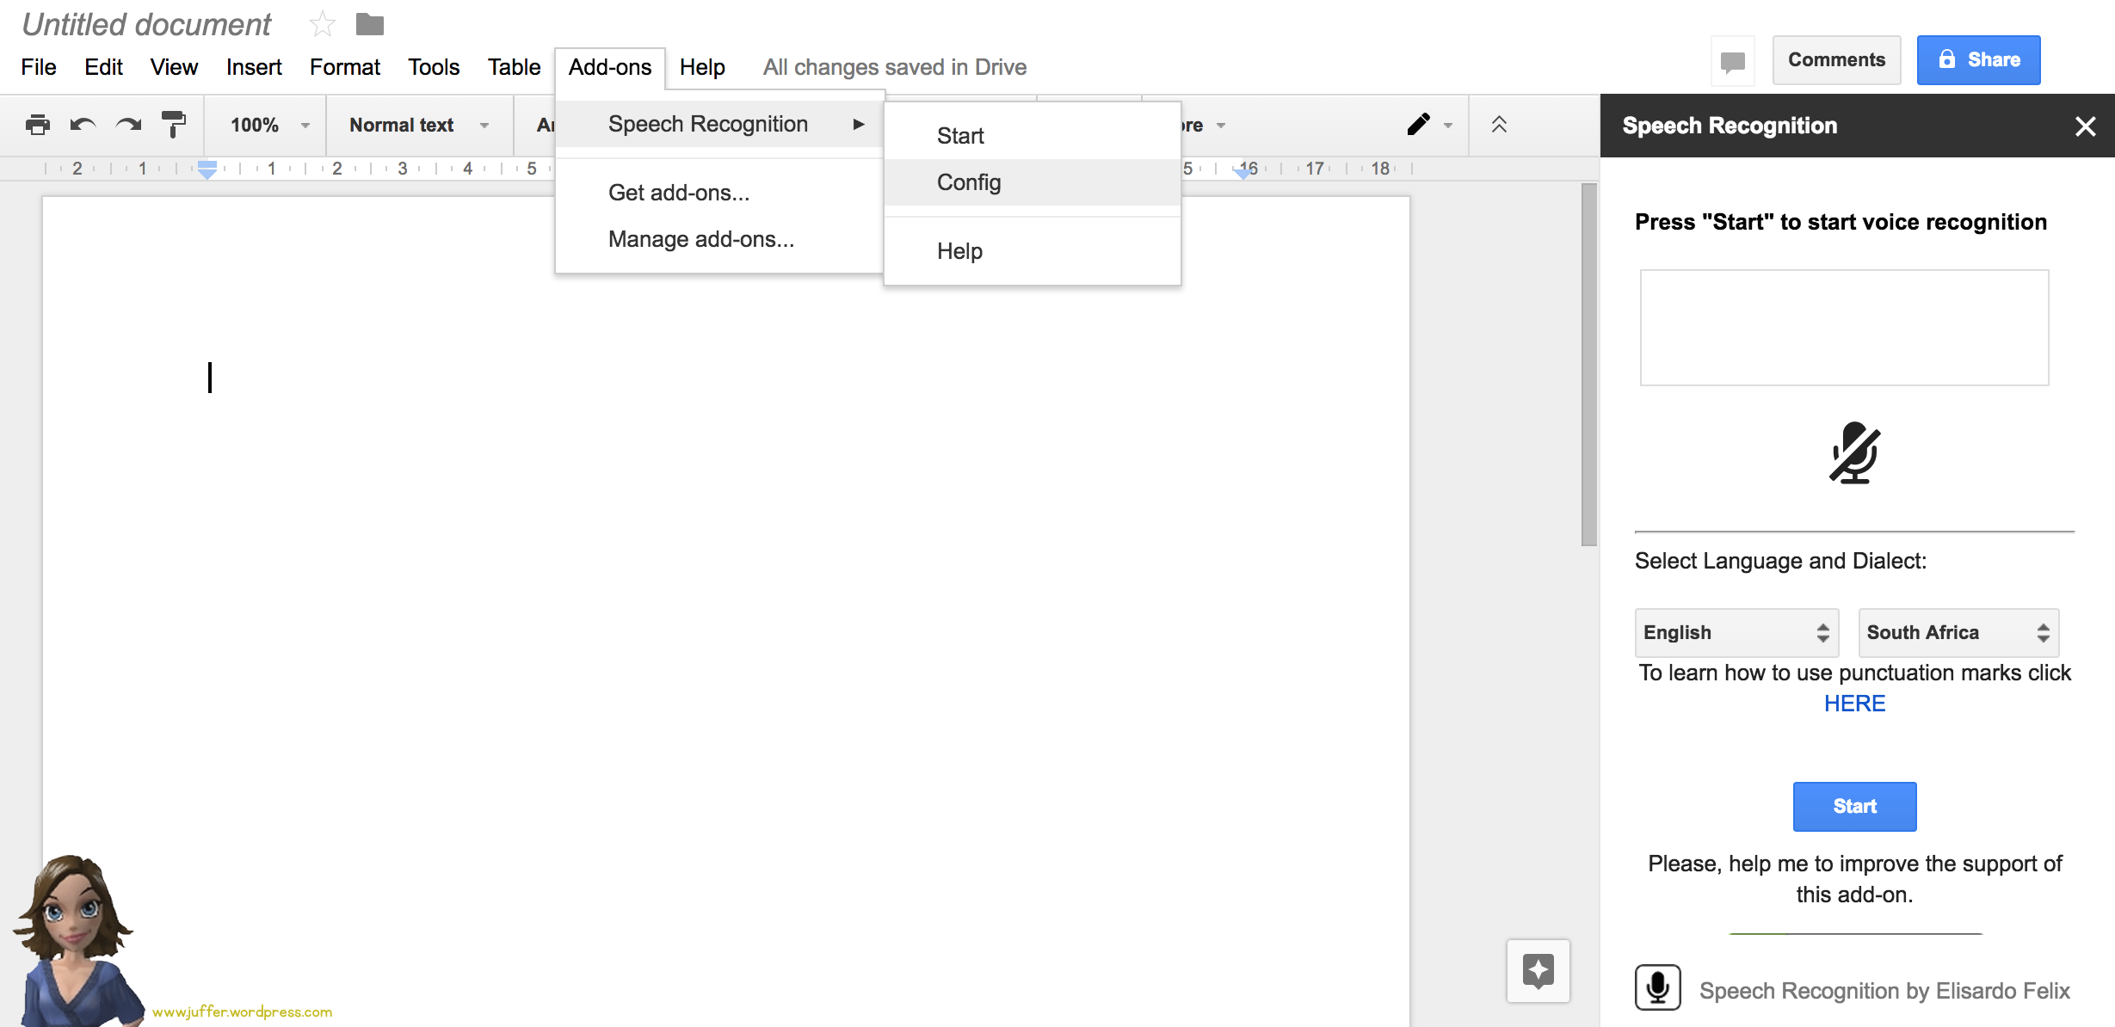This screenshot has width=2115, height=1027.
Task: Click the muted microphone icon in sidebar
Action: 1854,453
